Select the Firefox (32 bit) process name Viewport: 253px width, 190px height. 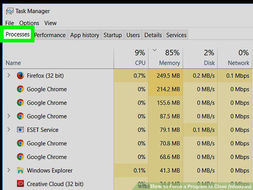pyautogui.click(x=45, y=76)
